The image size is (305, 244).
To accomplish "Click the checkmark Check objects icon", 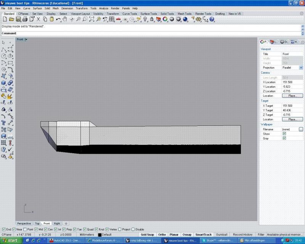I will [10, 149].
